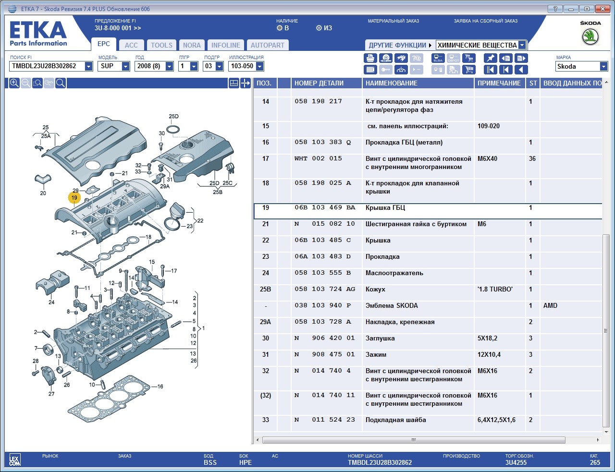Select the 'ИЗ' availability radio button
Screen dimensions: 615x472
coord(319,28)
